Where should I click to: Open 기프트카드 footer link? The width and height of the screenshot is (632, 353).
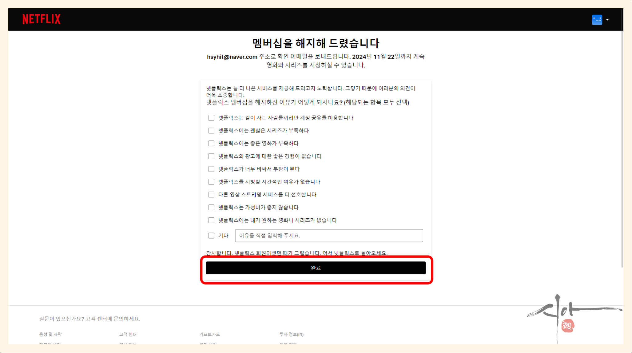(x=209, y=334)
